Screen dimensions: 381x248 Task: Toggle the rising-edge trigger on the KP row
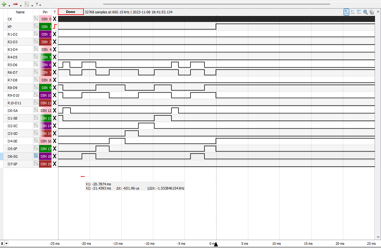[55, 27]
